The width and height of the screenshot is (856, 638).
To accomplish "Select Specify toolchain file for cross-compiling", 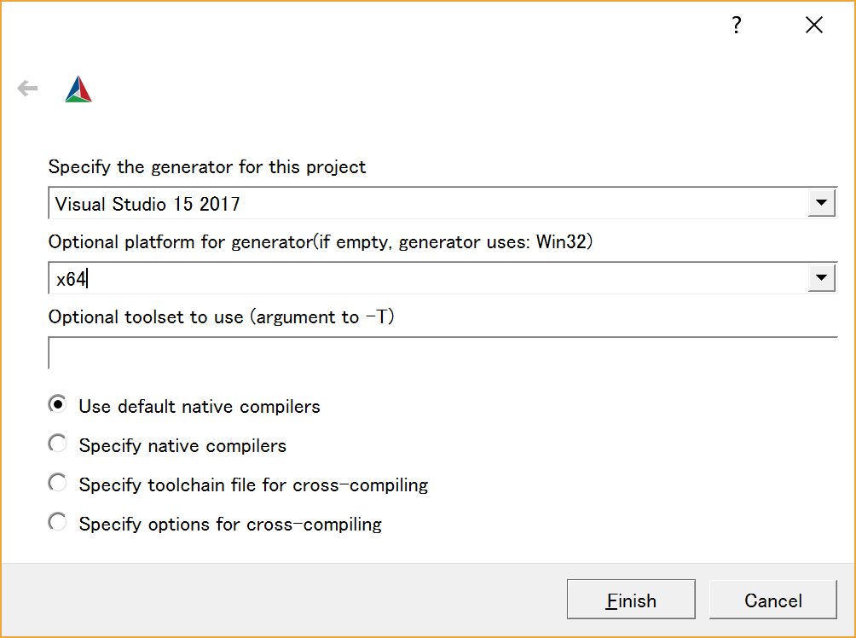I will (x=238, y=484).
